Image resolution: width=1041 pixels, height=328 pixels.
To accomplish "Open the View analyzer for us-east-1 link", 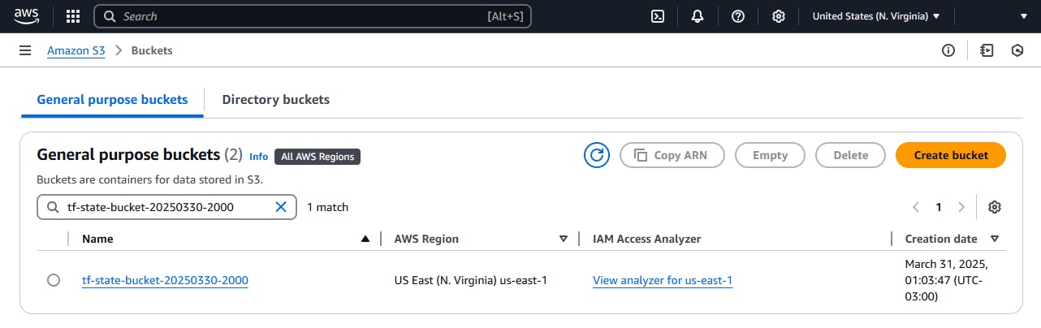I will [663, 281].
